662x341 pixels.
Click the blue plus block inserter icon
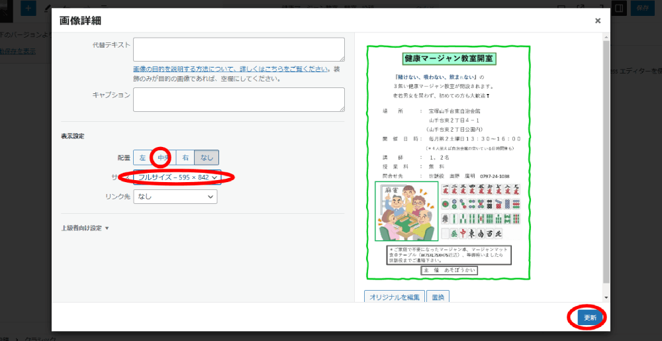tap(28, 8)
